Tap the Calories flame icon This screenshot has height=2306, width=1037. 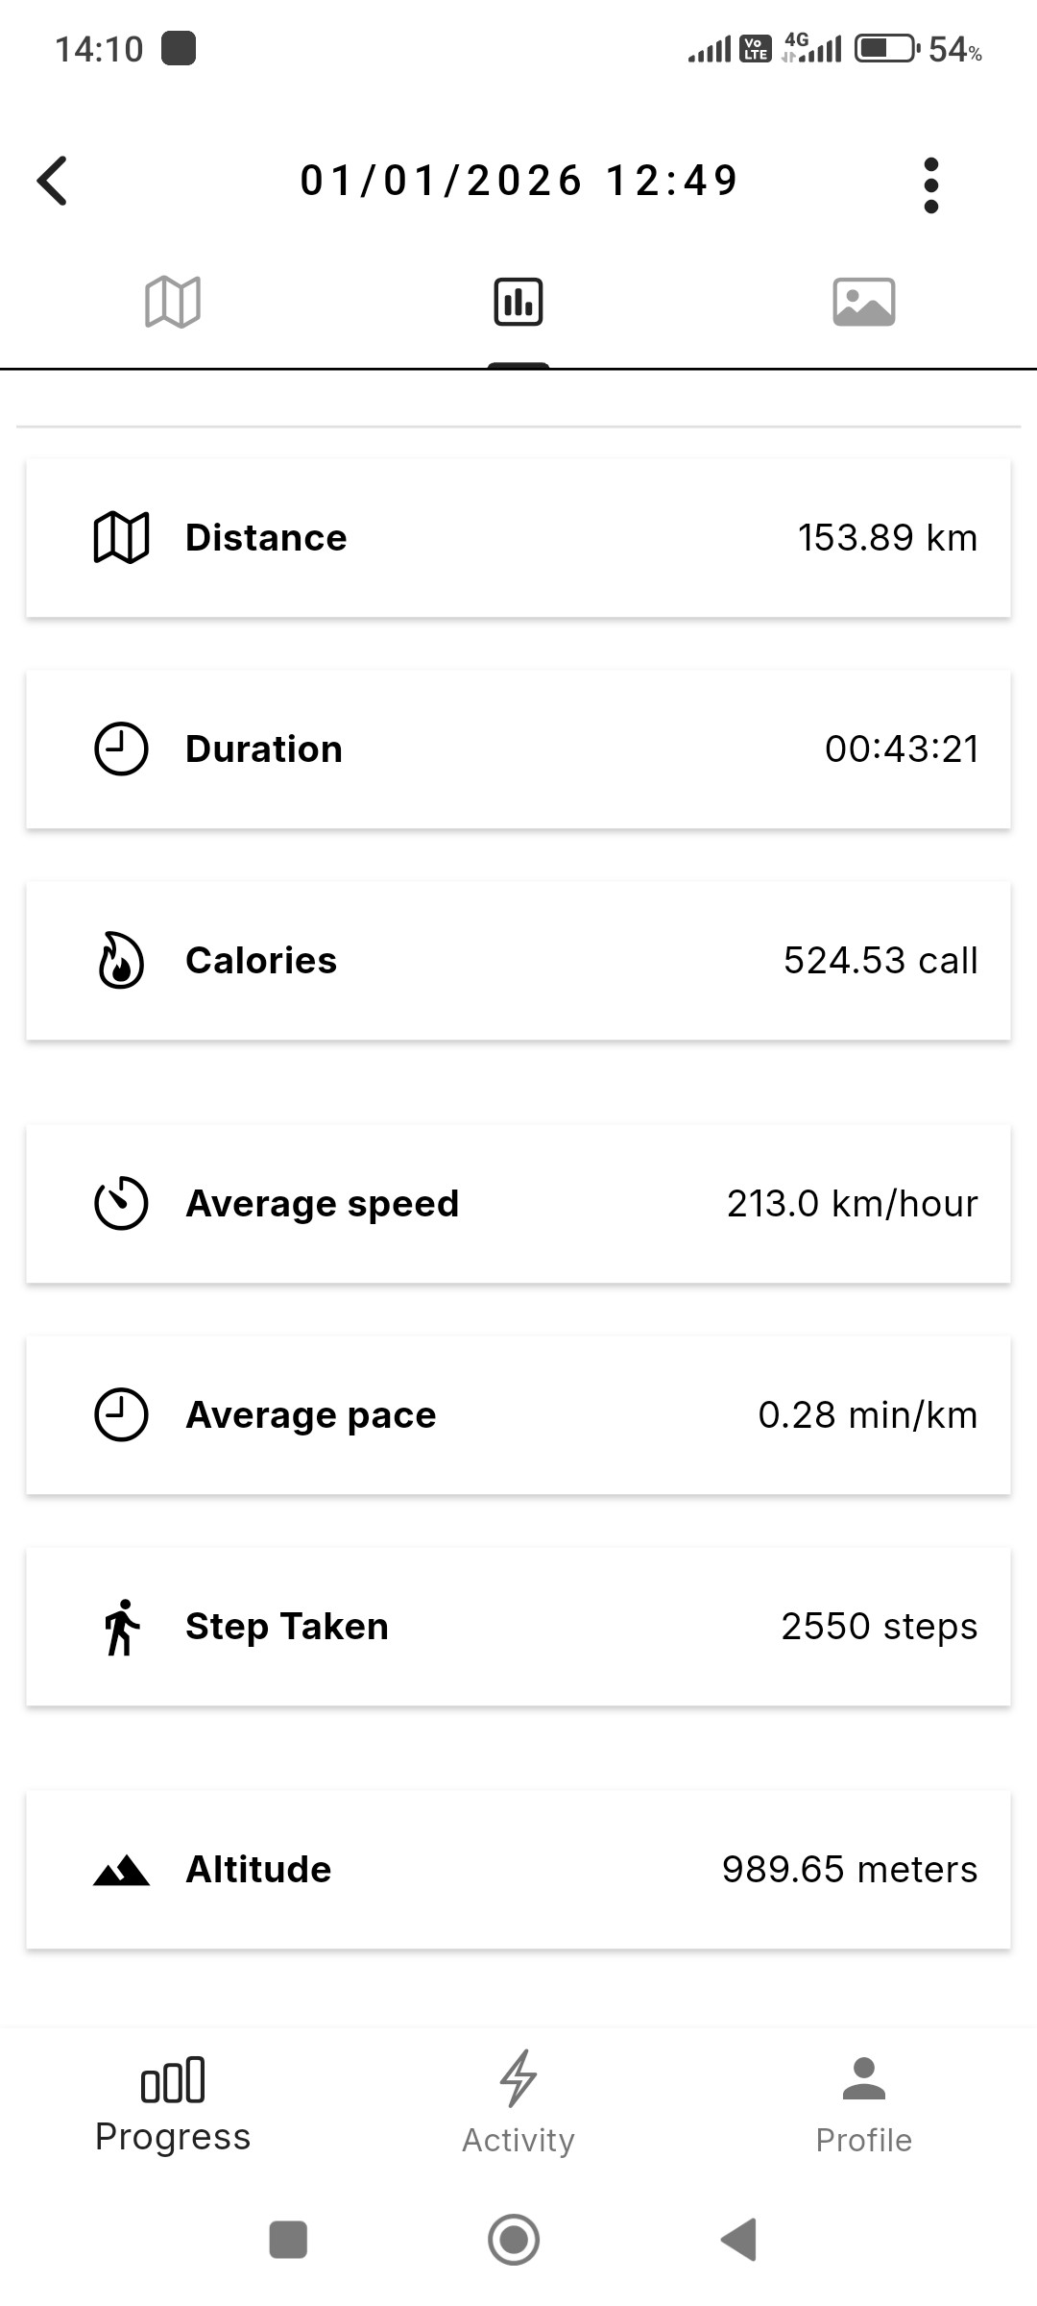121,961
